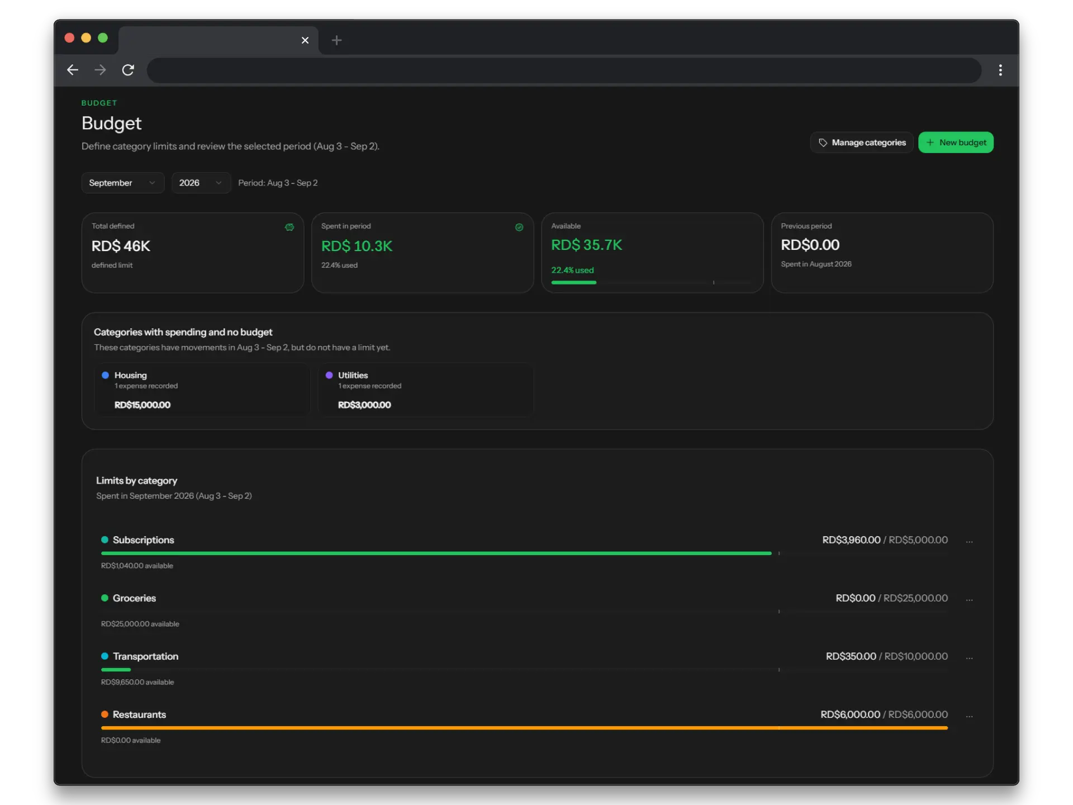The height and width of the screenshot is (805, 1073).
Task: Click the RD$ 35.7K available value
Action: click(x=586, y=245)
